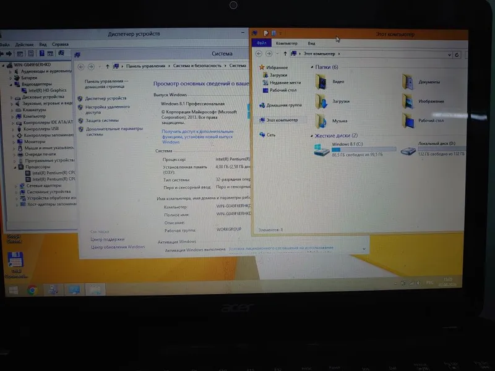
Task: Expand Контроллеры USB in device tree
Action: point(13,129)
